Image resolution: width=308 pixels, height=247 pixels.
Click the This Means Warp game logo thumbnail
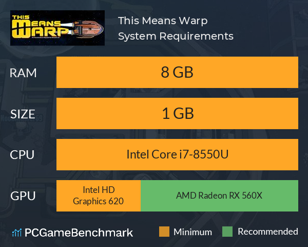[57, 28]
